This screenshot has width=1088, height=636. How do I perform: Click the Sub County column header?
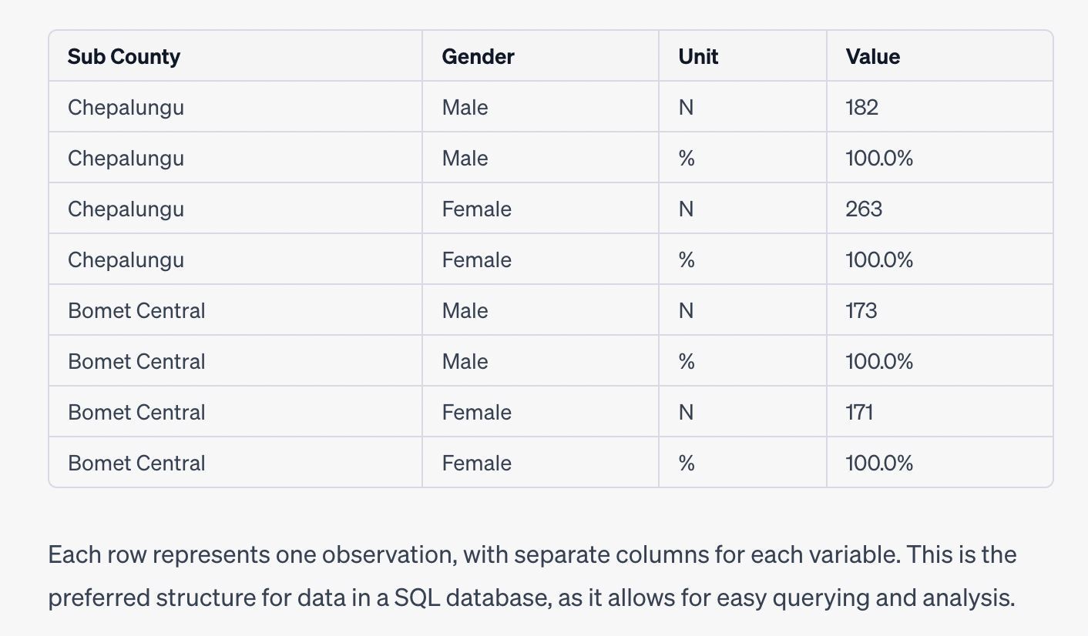pyautogui.click(x=124, y=56)
